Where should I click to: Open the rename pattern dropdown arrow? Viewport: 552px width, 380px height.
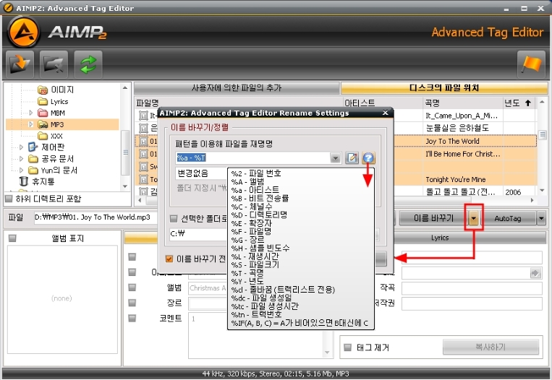[x=336, y=157]
